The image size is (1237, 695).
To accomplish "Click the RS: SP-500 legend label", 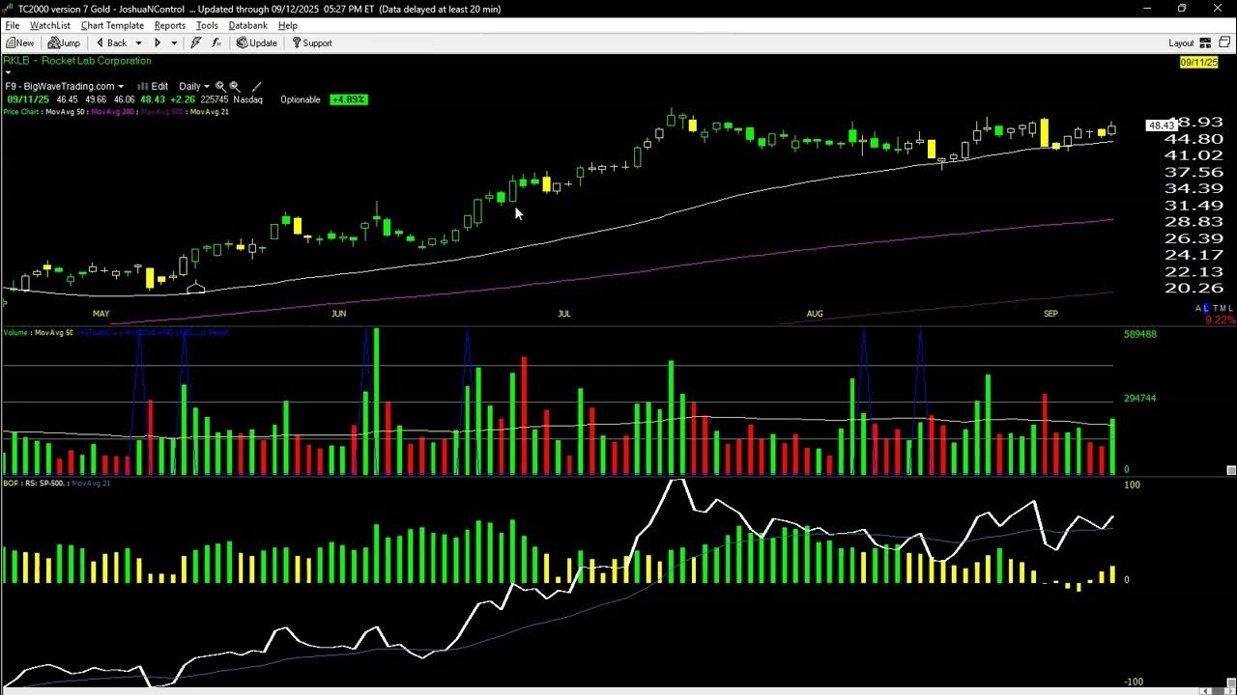I will (x=43, y=483).
